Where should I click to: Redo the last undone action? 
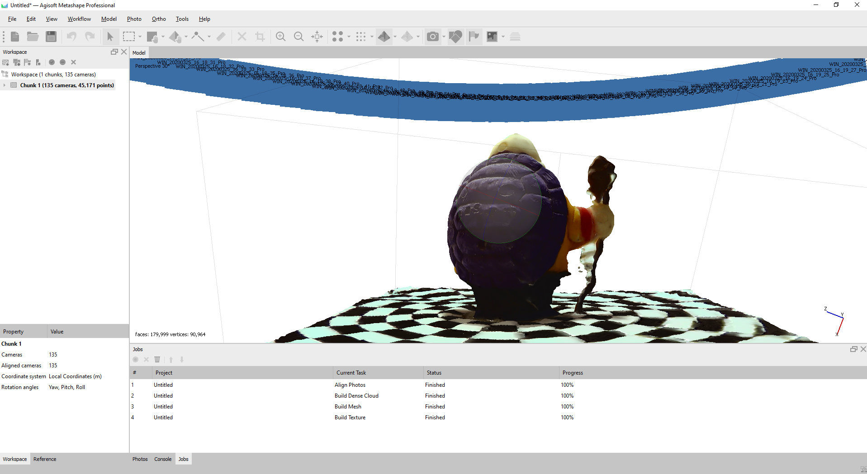[90, 37]
